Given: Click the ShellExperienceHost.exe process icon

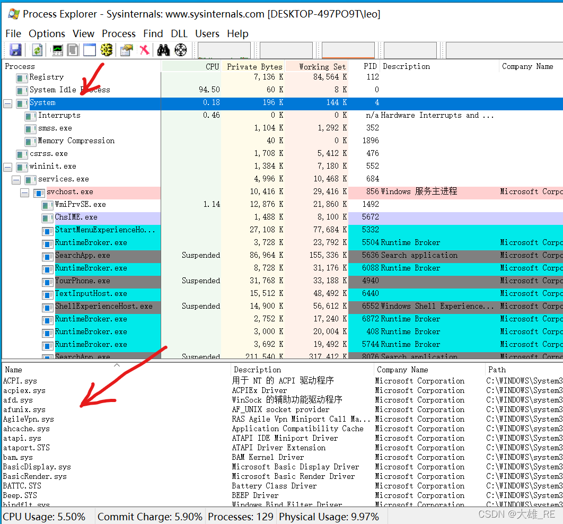Looking at the screenshot, I should pyautogui.click(x=48, y=308).
